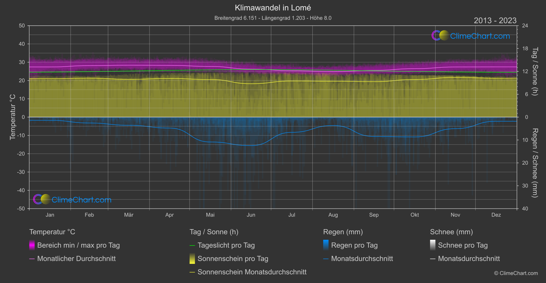Click the ClimeChart logo icon at bottom left
Screen dimensions: 546x283
[x=42, y=199]
